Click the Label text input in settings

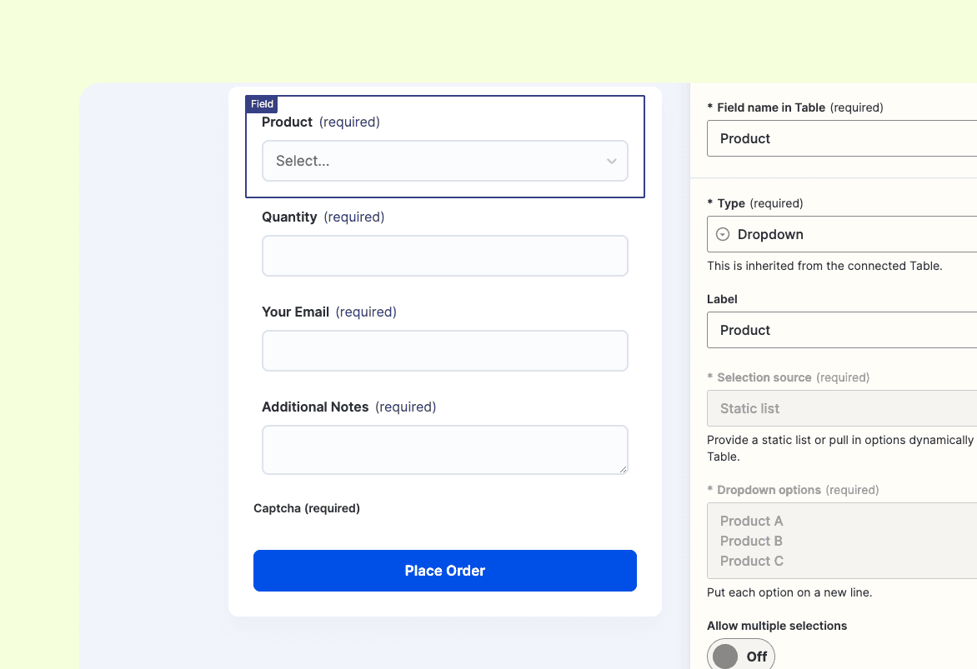(x=842, y=331)
